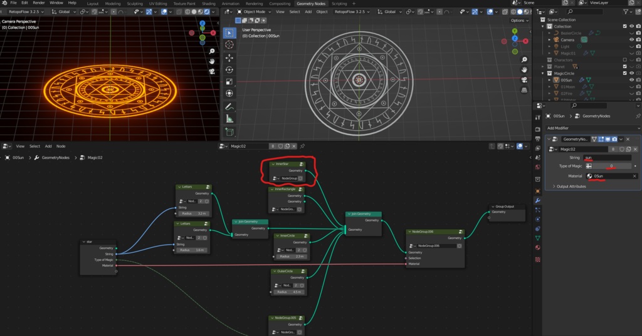Collapse the InnerStar node
This screenshot has width=642, height=336.
click(x=273, y=164)
